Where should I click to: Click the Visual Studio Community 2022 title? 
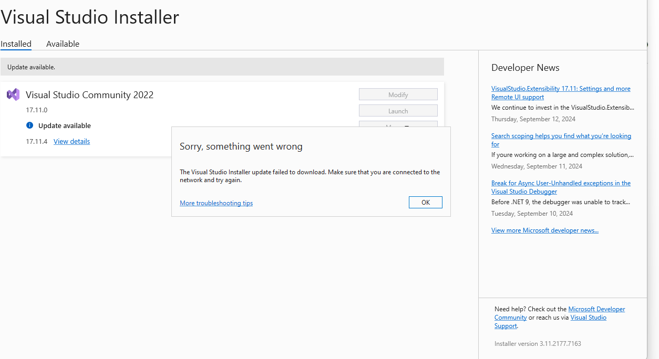90,95
